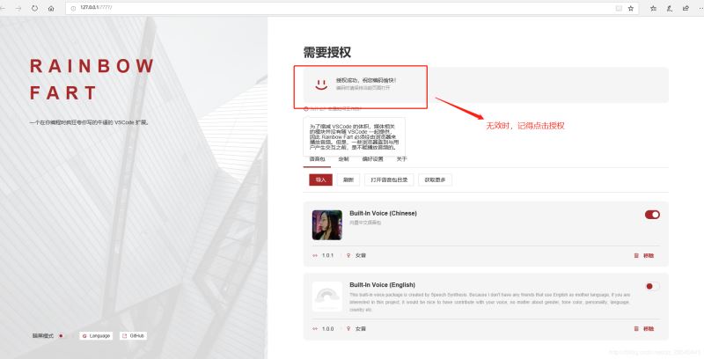This screenshot has height=359, width=704.
Task: Click the red 导入 button
Action: coord(319,179)
